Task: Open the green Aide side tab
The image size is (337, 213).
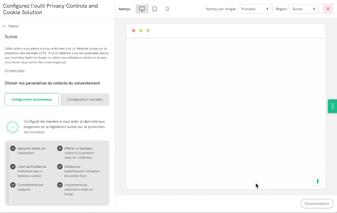Action: coord(333,106)
